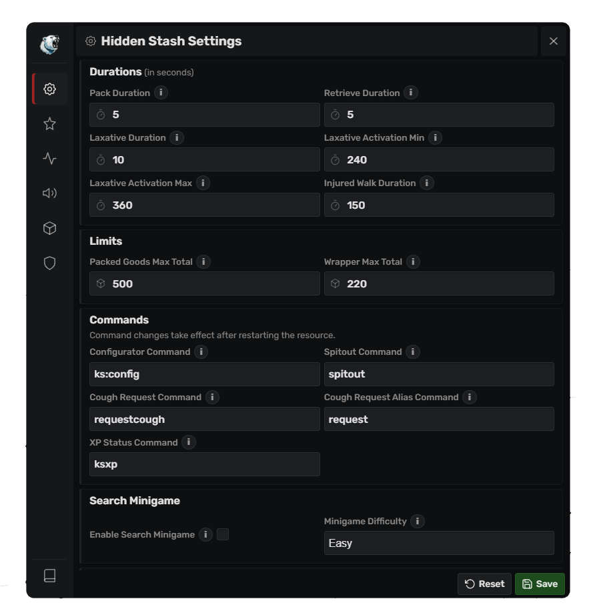Open the shield sidebar tab
This screenshot has height=615, width=595.
(49, 263)
